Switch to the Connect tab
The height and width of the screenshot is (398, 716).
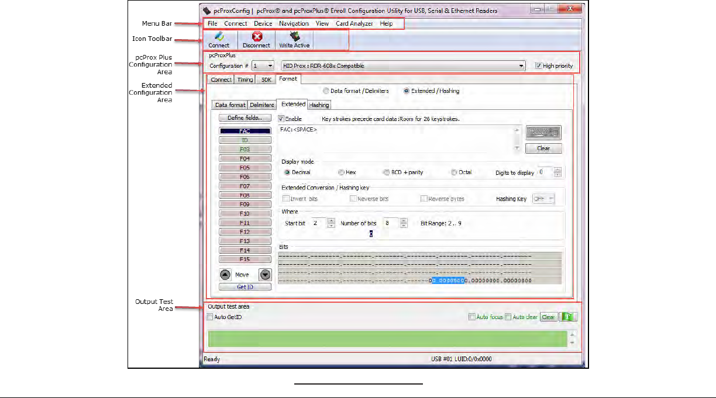point(221,79)
